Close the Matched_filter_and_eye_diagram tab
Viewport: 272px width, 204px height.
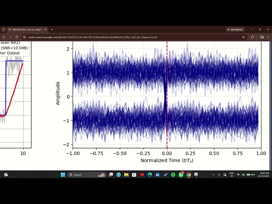pos(45,29)
